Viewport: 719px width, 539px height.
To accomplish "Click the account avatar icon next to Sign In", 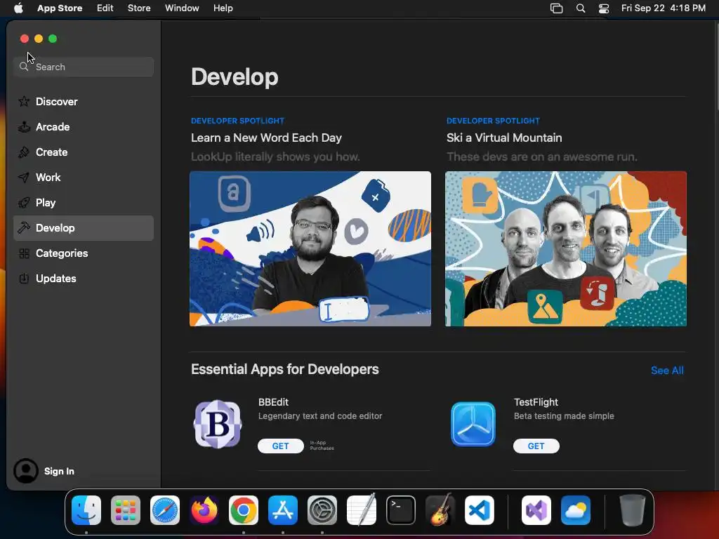I will [26, 471].
